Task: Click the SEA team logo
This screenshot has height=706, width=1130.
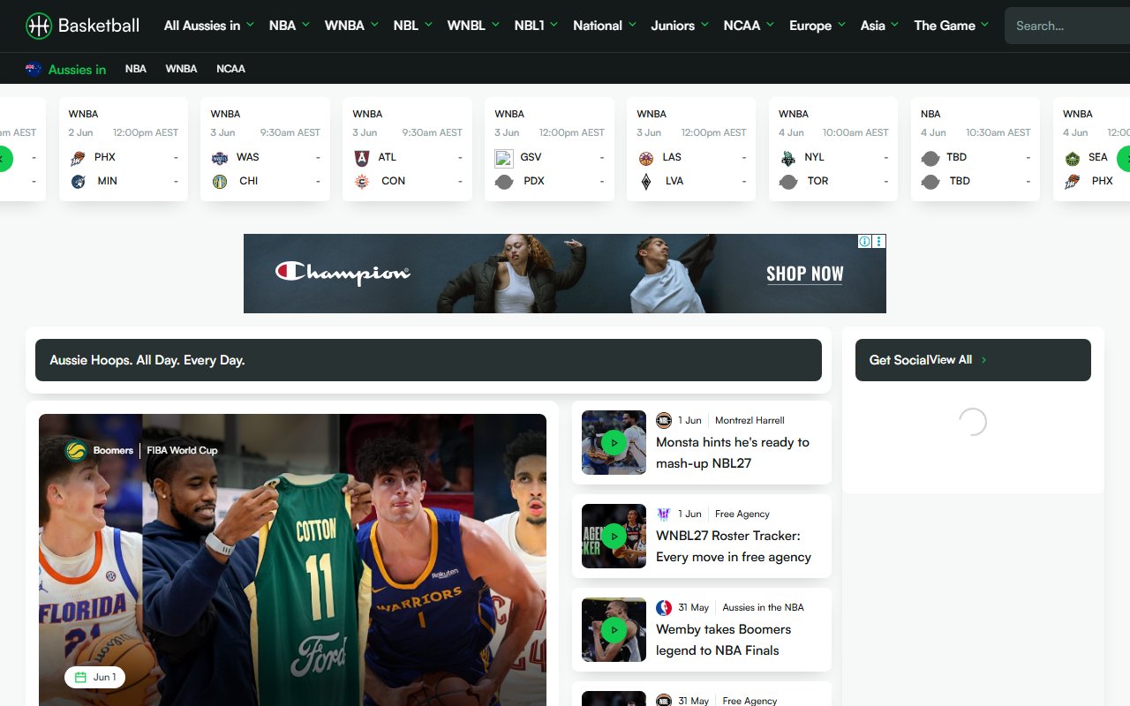Action: click(1073, 158)
